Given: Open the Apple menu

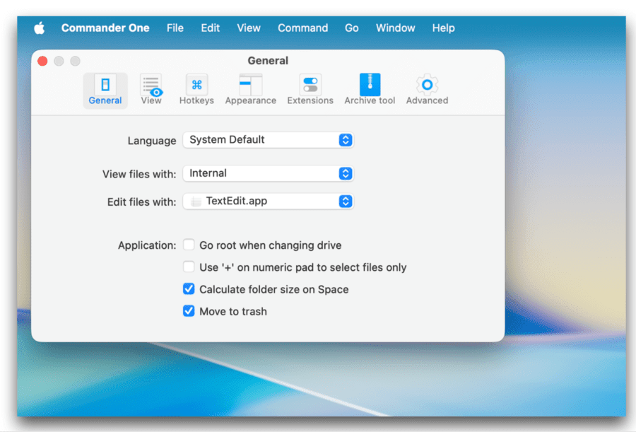Looking at the screenshot, I should click(39, 28).
